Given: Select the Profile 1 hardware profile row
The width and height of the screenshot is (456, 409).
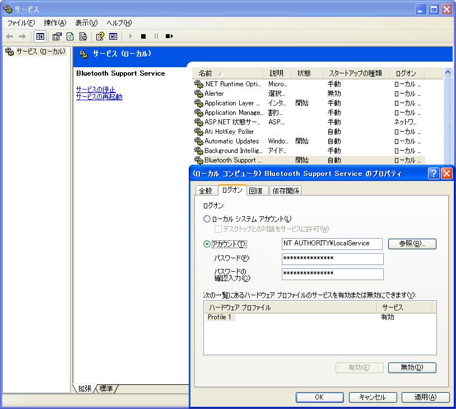Looking at the screenshot, I should click(220, 317).
